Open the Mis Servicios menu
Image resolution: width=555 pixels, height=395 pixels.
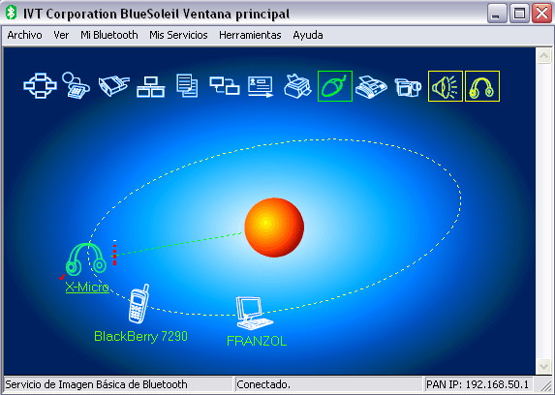coord(178,35)
